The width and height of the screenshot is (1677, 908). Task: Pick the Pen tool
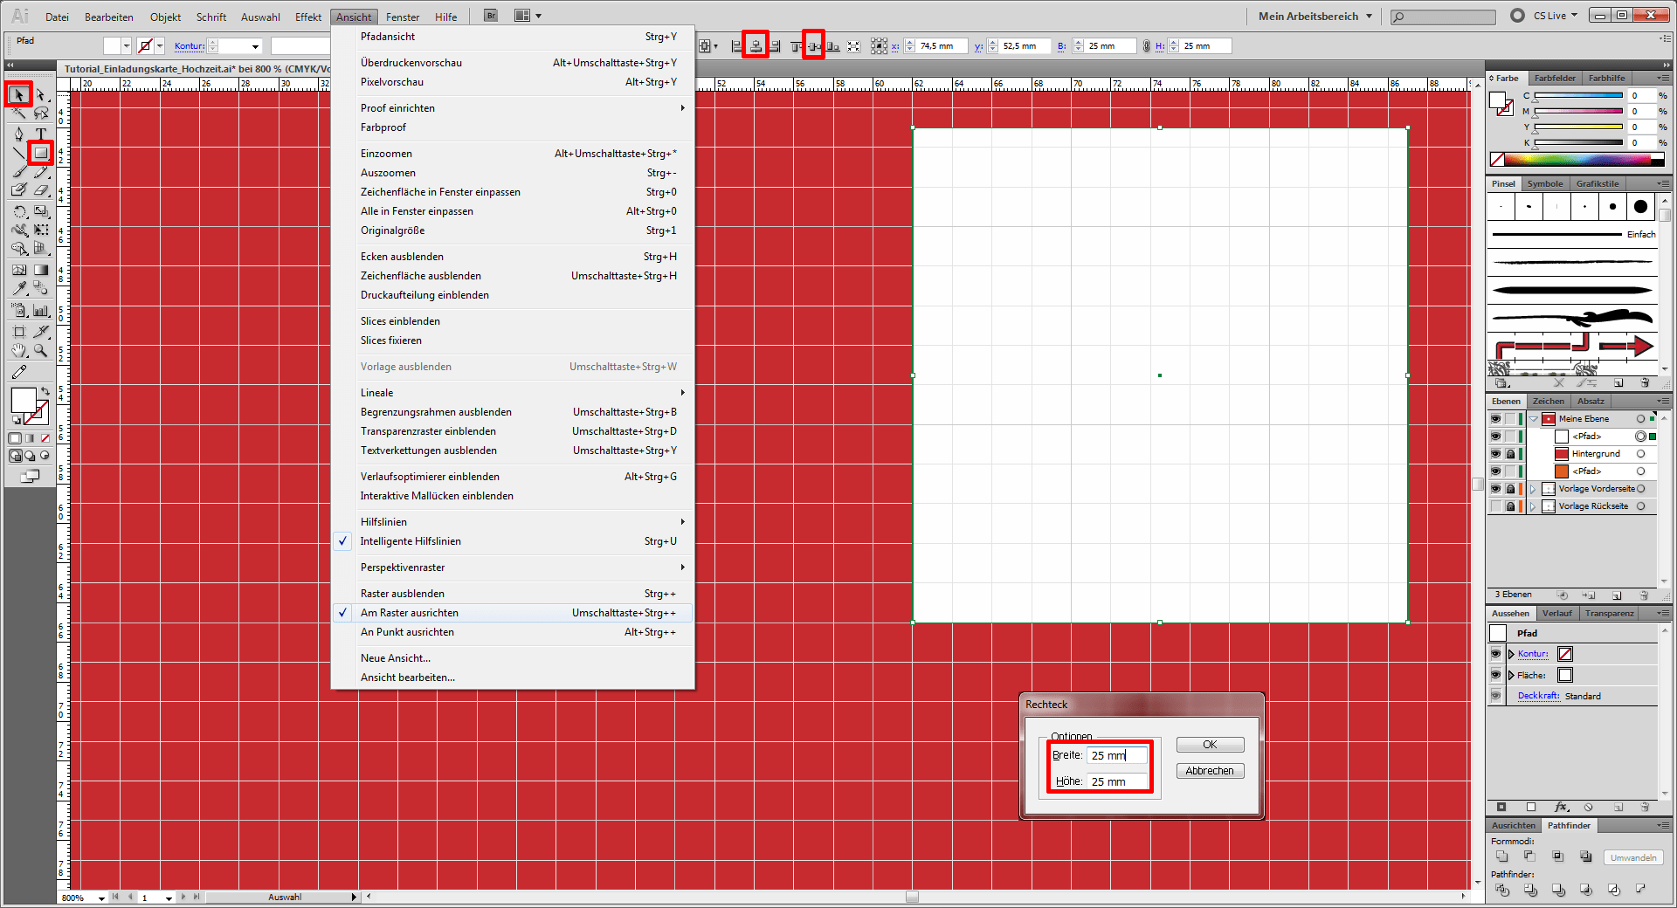tap(19, 134)
